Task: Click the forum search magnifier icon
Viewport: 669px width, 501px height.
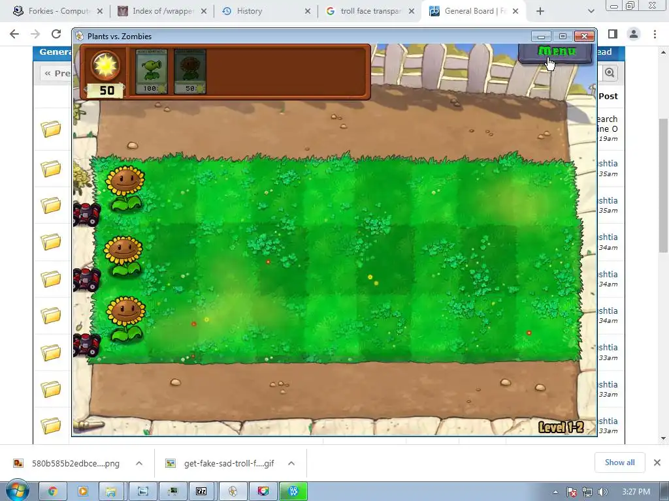Action: pos(610,73)
